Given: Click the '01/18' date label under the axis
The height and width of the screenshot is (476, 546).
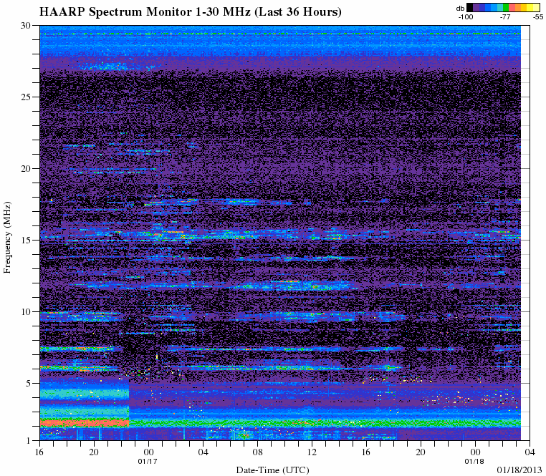Looking at the screenshot, I should point(474,462).
